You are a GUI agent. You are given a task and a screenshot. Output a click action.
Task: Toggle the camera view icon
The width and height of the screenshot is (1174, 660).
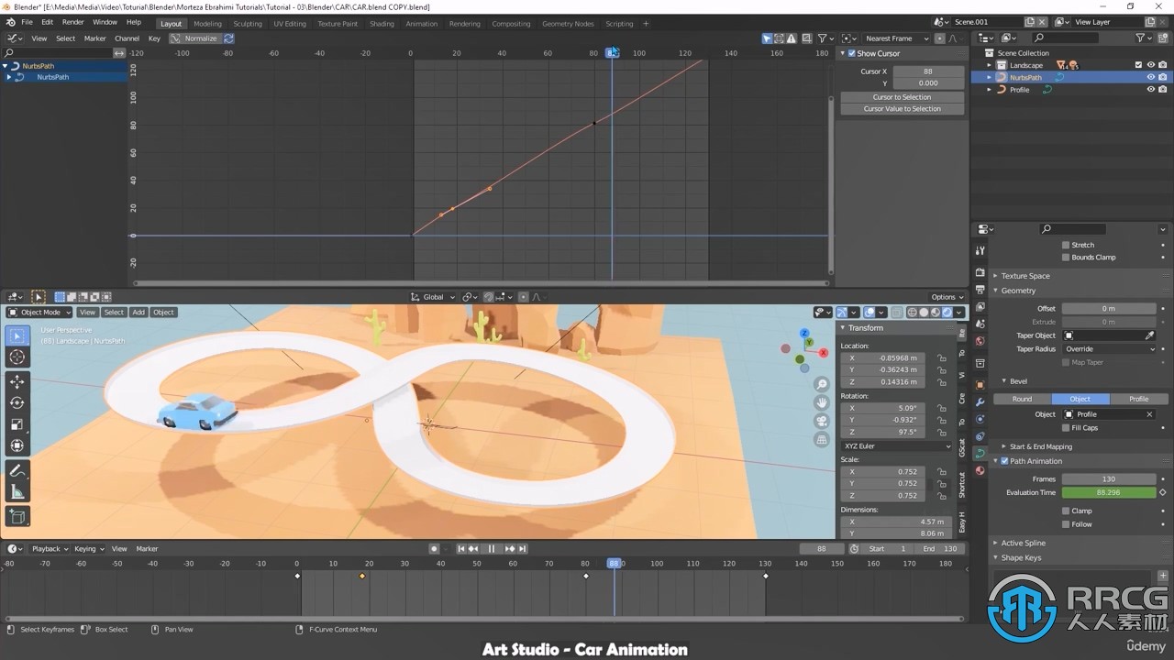[x=822, y=421]
